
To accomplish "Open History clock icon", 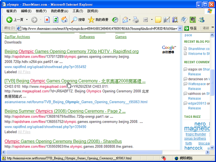I will pos(115,20).
